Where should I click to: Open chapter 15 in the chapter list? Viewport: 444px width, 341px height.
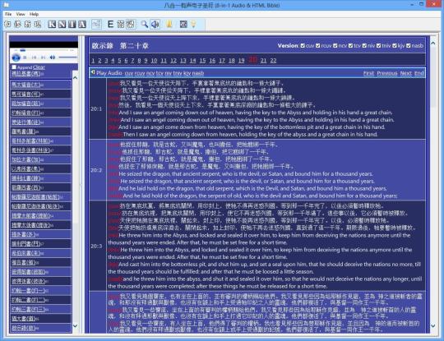(202, 60)
